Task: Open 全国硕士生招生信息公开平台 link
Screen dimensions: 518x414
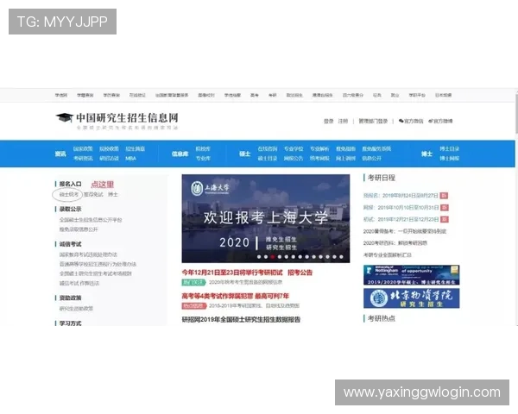Action: pyautogui.click(x=91, y=220)
